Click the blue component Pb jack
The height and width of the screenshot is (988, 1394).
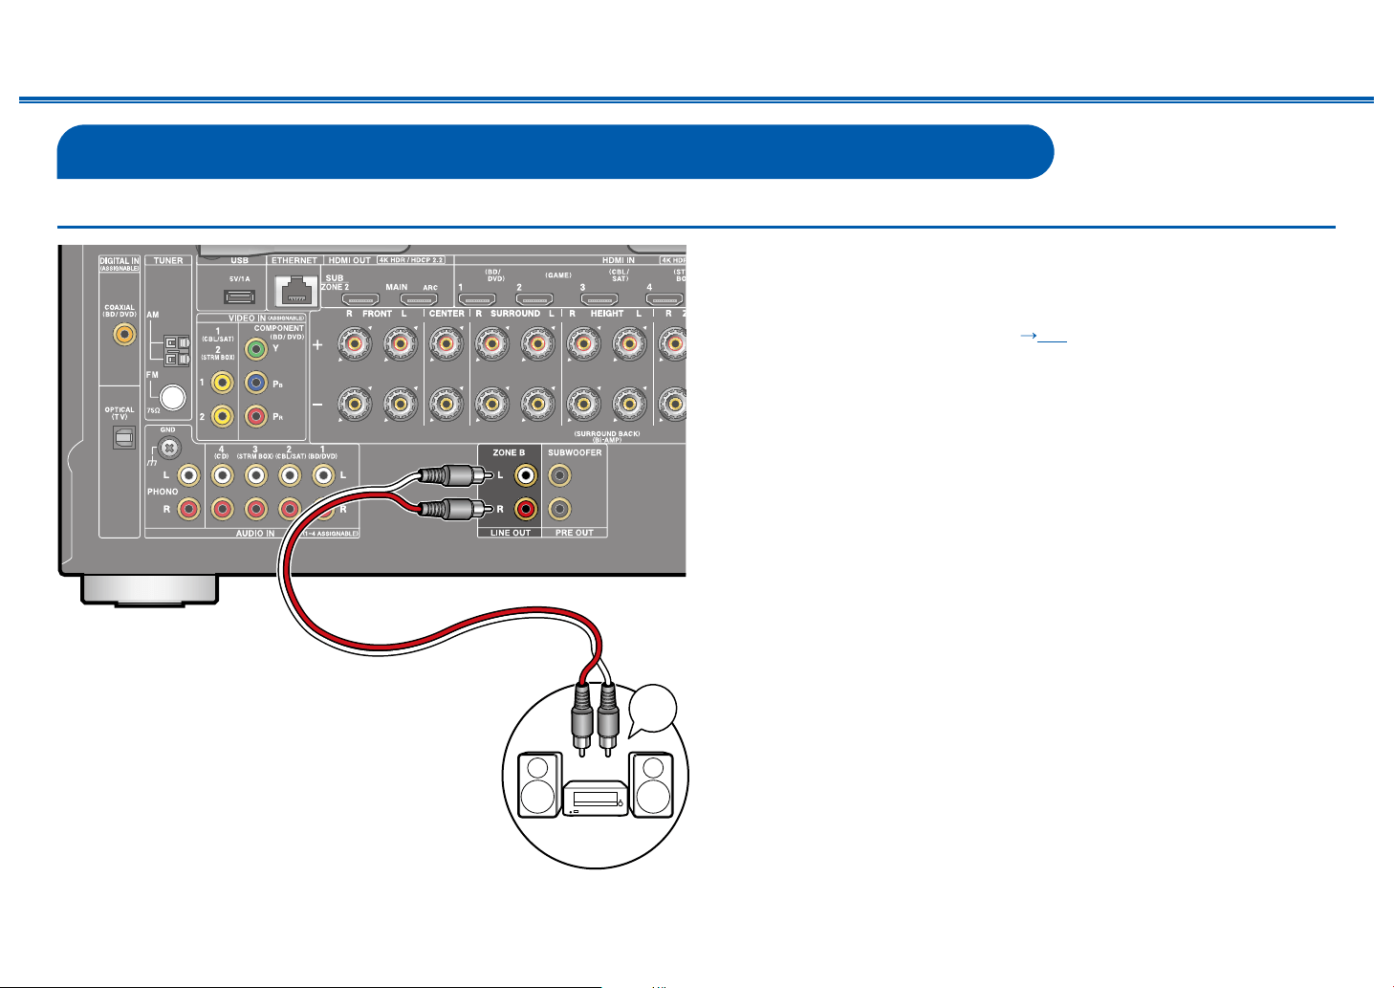coord(256,383)
